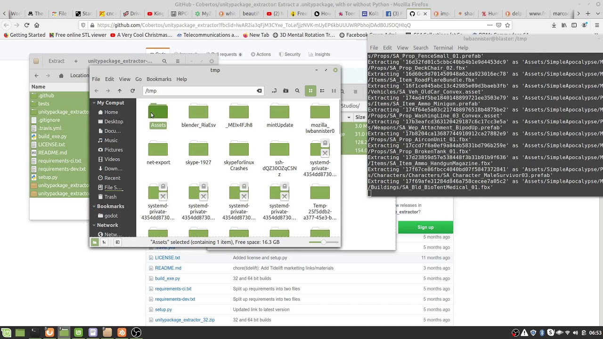Screen dimensions: 603x339
Task: Open the Bookmarks menu in tmp window
Action: pos(159,79)
